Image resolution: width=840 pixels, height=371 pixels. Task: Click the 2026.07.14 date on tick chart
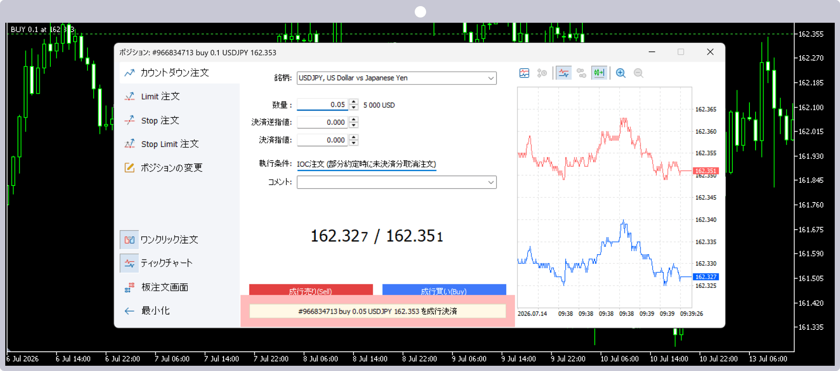[x=532, y=314]
